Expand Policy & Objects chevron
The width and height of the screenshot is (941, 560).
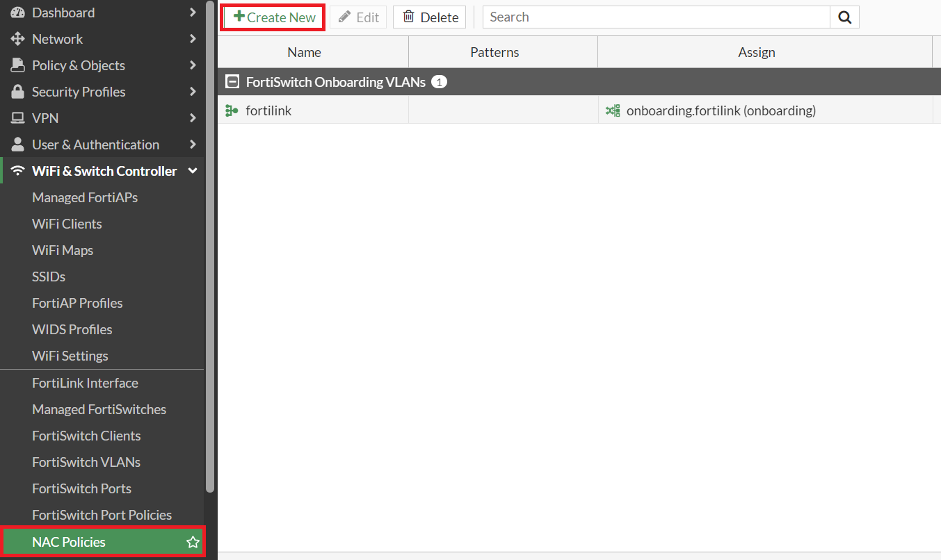click(193, 65)
